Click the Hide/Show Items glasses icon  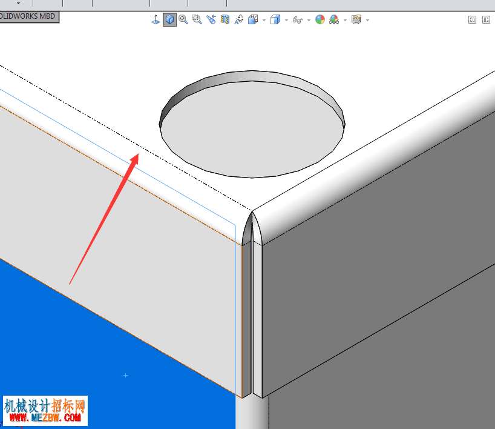(x=298, y=20)
